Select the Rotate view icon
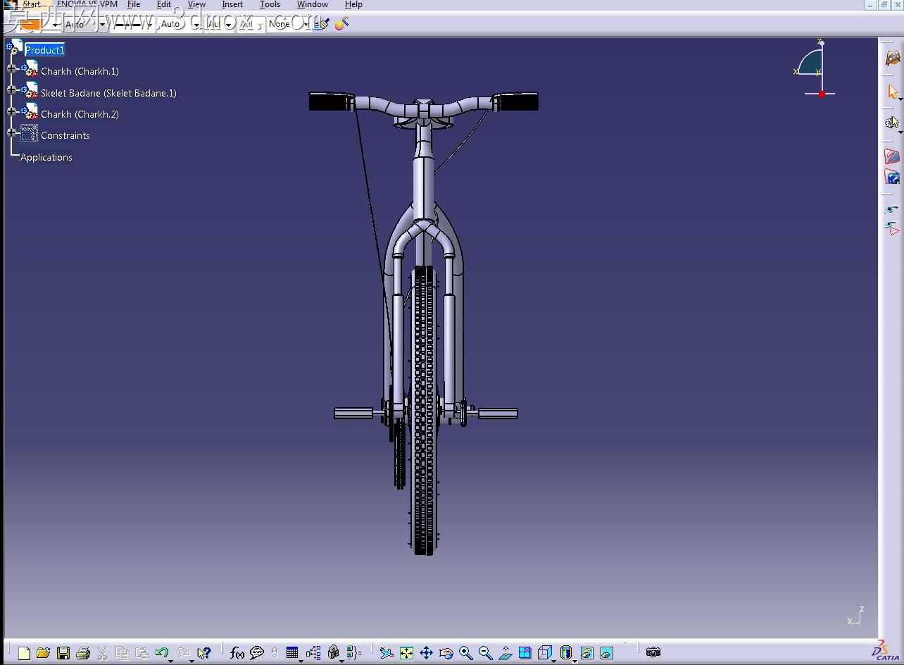 [446, 653]
